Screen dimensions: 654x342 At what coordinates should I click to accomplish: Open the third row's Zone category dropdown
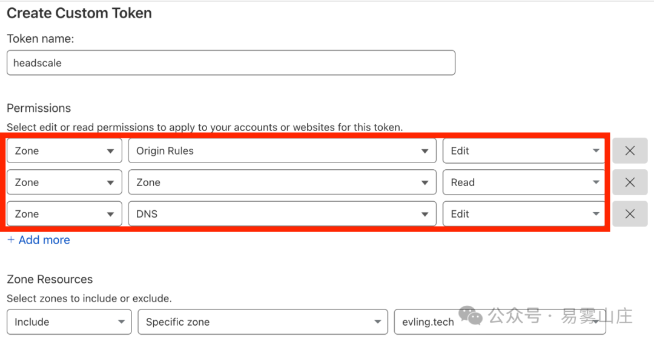pyautogui.click(x=65, y=214)
